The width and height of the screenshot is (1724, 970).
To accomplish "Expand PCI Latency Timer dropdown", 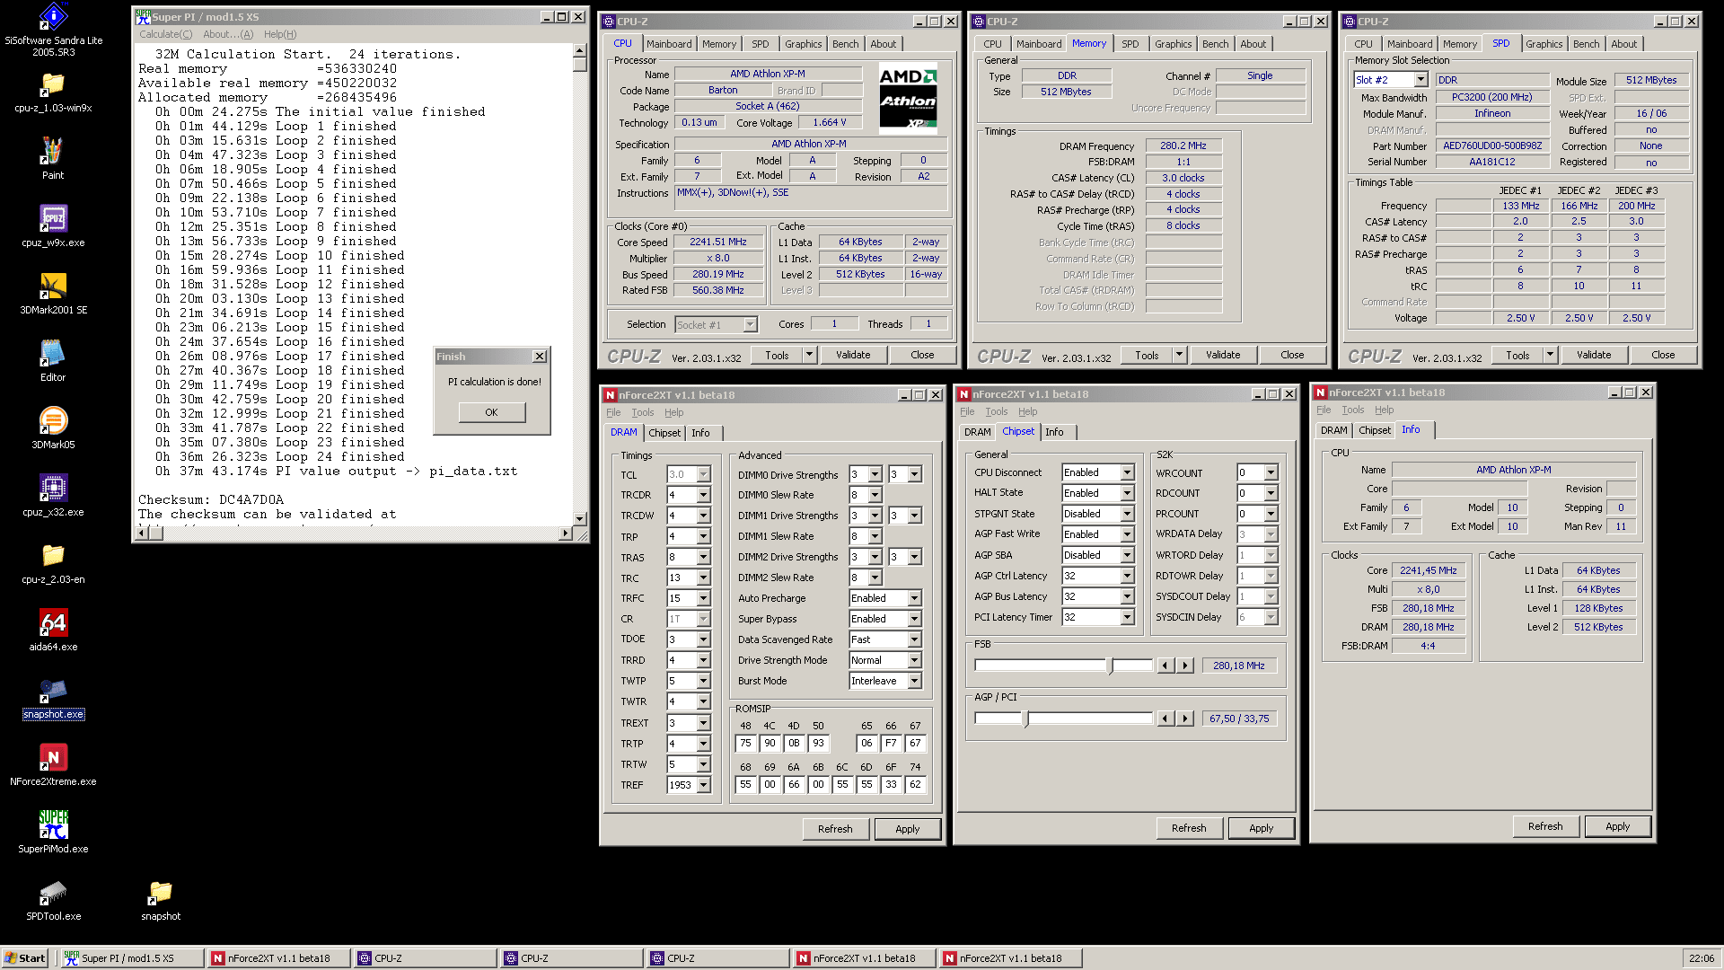I will (1127, 617).
